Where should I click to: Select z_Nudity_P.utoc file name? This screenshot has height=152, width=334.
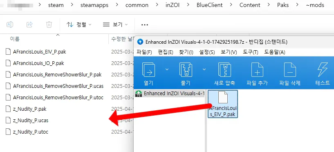pos(31,132)
